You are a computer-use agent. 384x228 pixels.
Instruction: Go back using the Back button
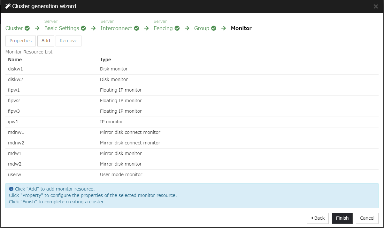tap(318, 218)
